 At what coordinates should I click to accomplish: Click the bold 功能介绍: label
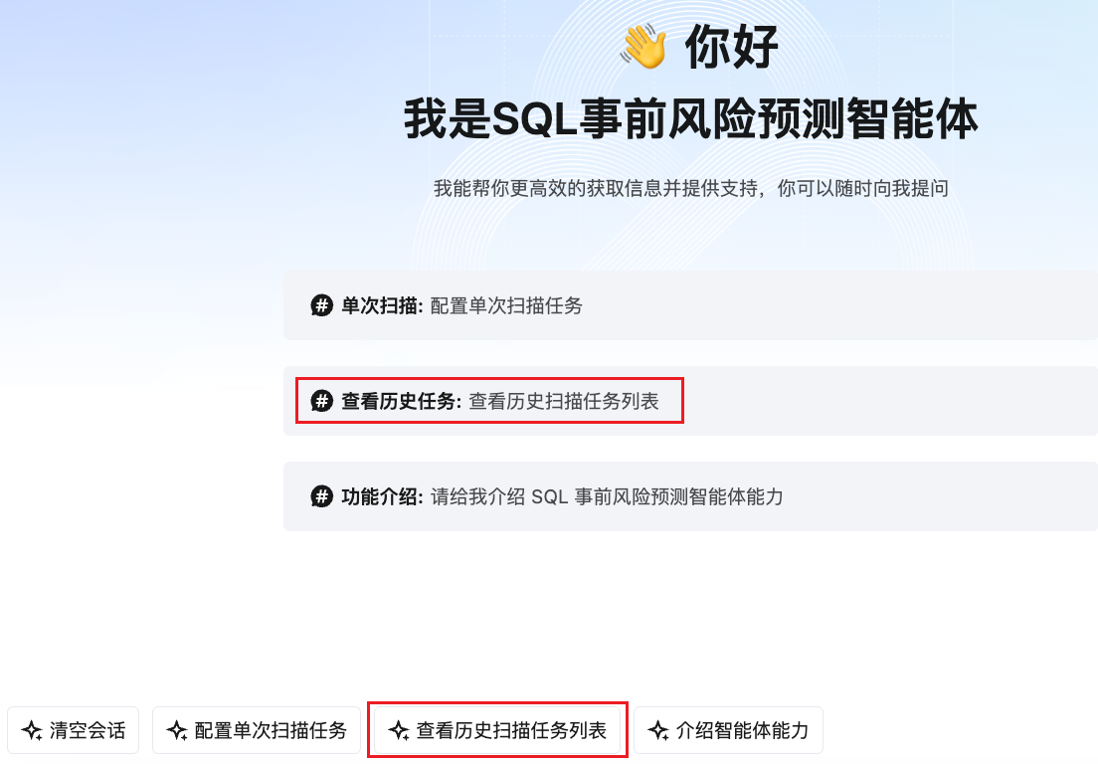click(x=382, y=497)
